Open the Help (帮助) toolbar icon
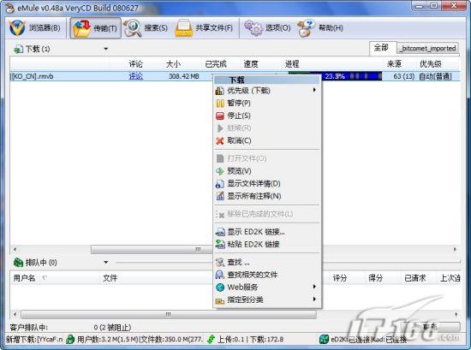This screenshot has width=471, height=350. pyautogui.click(x=306, y=28)
